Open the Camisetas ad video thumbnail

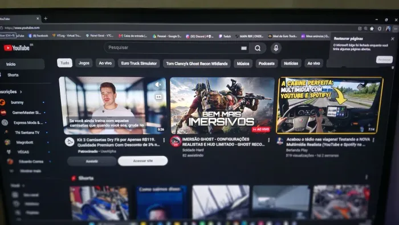pyautogui.click(x=112, y=105)
